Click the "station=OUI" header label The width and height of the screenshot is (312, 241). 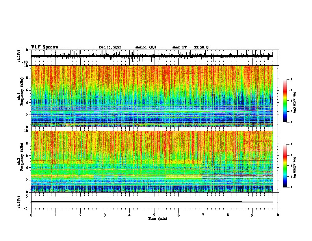coord(146,47)
